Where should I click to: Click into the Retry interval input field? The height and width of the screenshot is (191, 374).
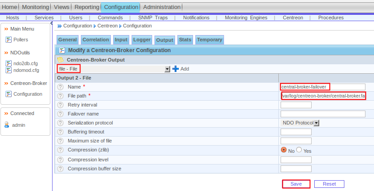tap(296, 105)
